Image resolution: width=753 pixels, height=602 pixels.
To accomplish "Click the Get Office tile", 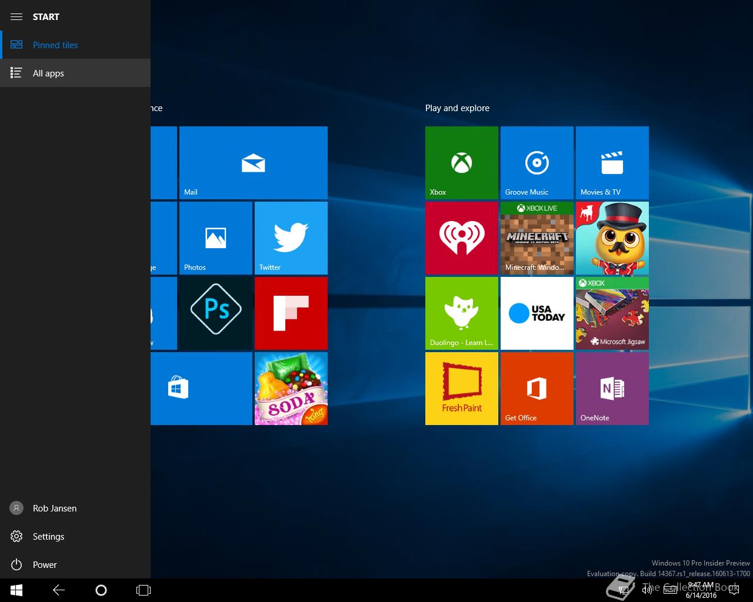I will 537,389.
